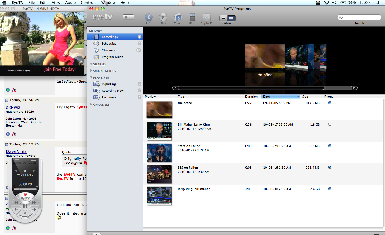The height and width of the screenshot is (235, 385).
Task: Open the Window menu
Action: click(108, 3)
